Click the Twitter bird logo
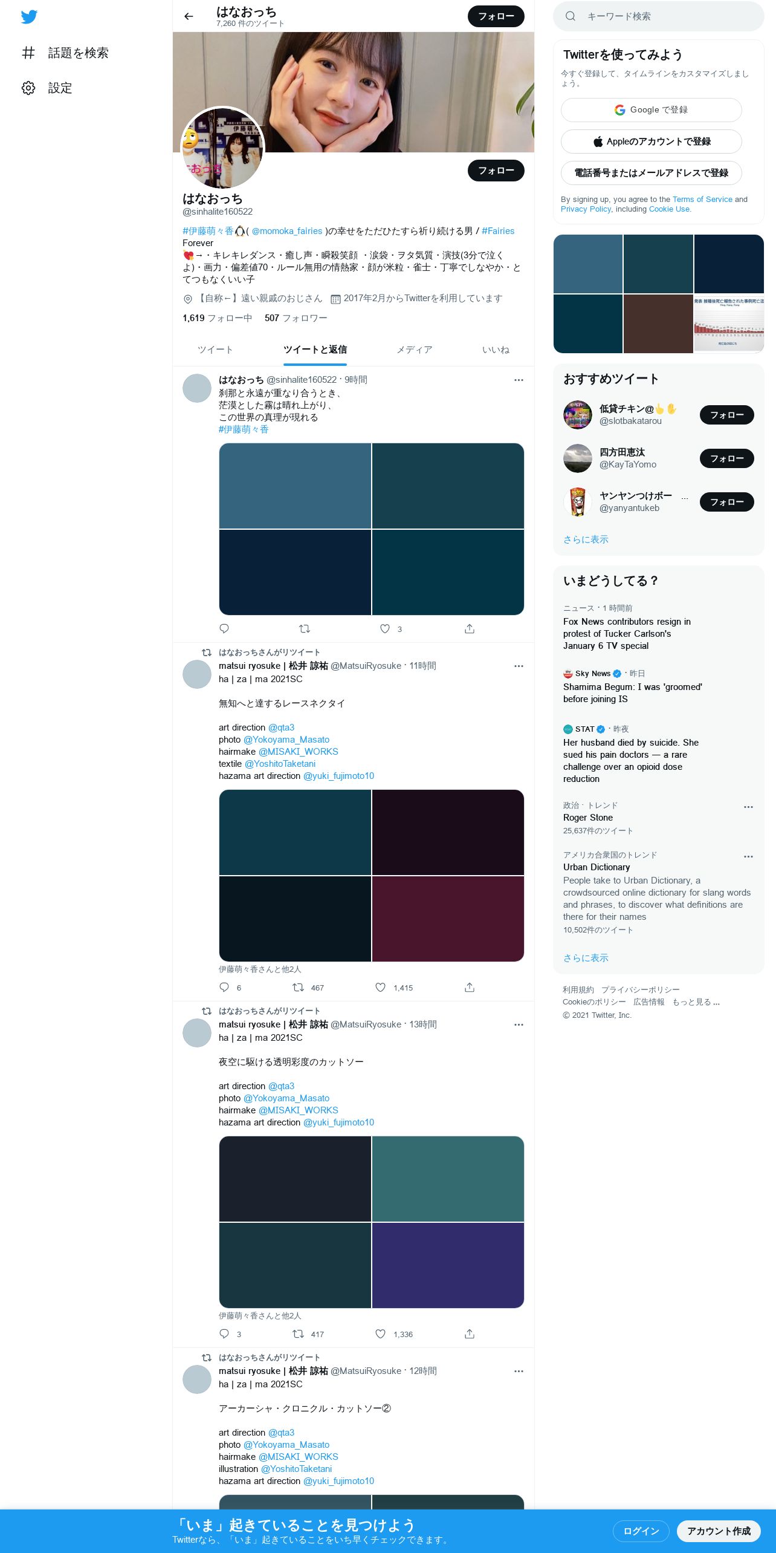The height and width of the screenshot is (1553, 776). click(29, 16)
